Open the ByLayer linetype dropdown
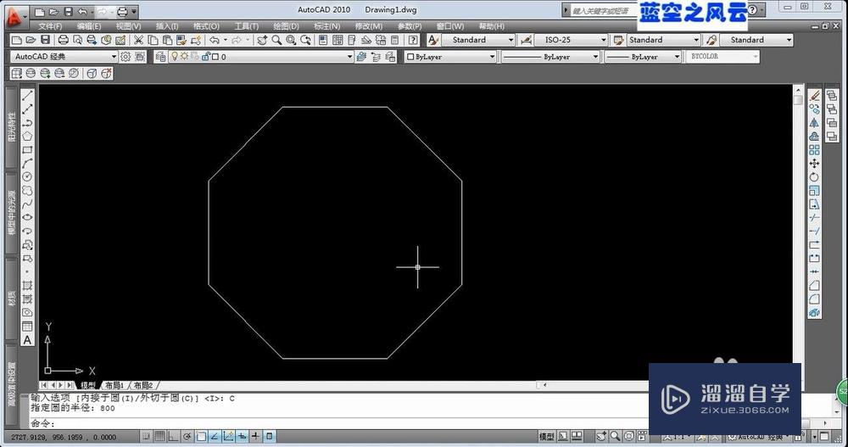848x447 pixels. 550,56
